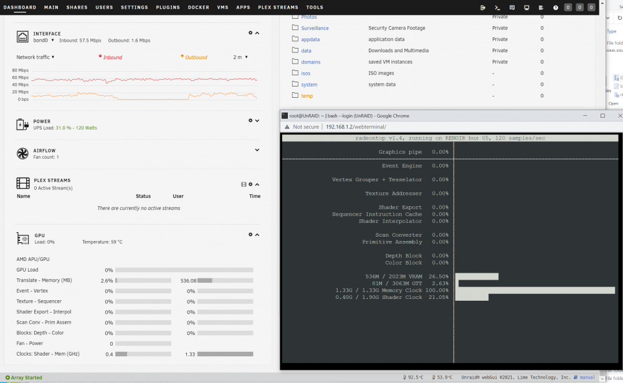Screen dimensions: 623x383
Task: Open the feedback icon in header
Action: (x=511, y=7)
